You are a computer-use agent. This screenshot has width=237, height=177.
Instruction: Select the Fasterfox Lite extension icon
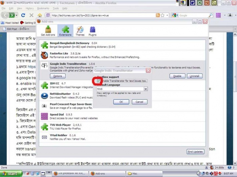coord(44,55)
